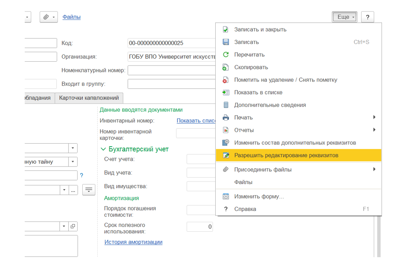Click the paperclip icon beside Присоединить файлы

pyautogui.click(x=226, y=170)
